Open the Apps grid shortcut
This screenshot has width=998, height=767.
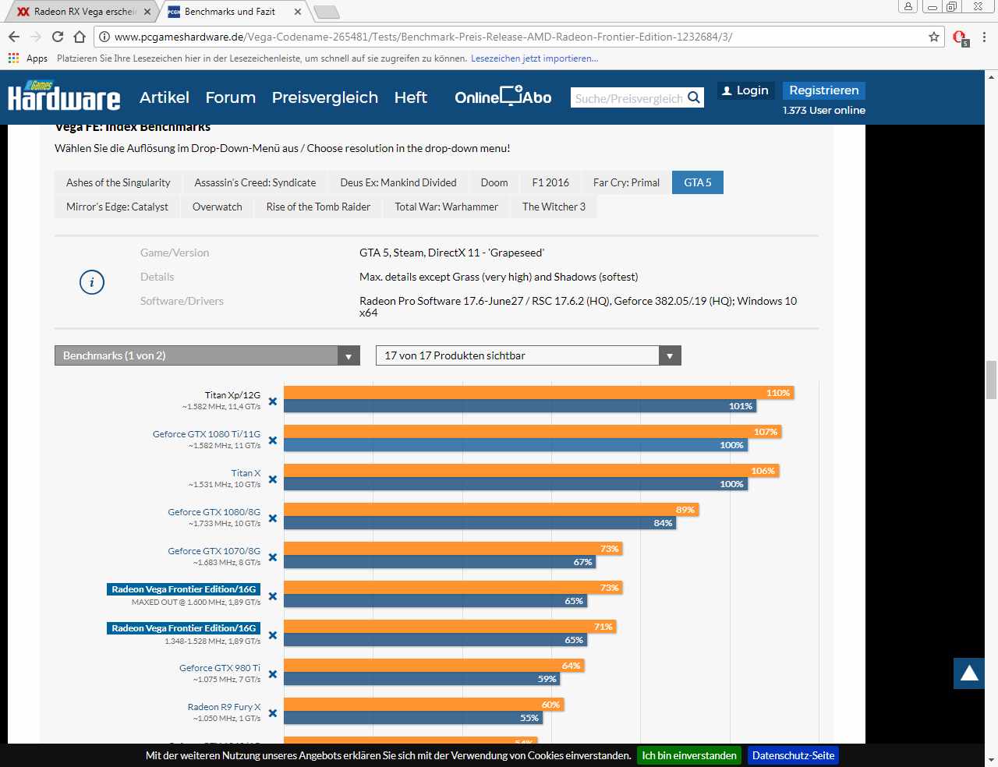(27, 58)
